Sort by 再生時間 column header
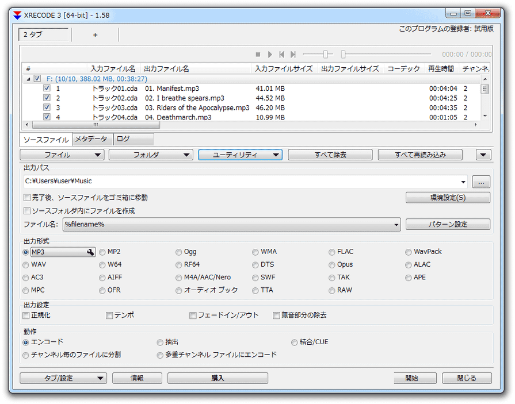Viewport: 515px width, 404px height. coord(441,69)
